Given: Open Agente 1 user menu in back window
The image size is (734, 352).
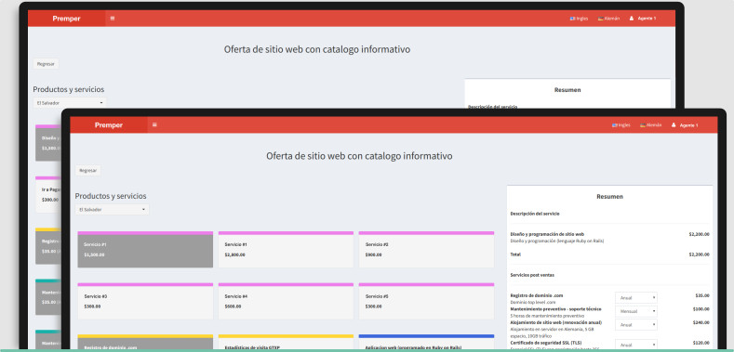Looking at the screenshot, I should point(642,19).
